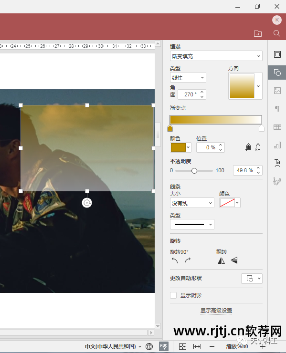Click the user avatar K

[277, 20]
